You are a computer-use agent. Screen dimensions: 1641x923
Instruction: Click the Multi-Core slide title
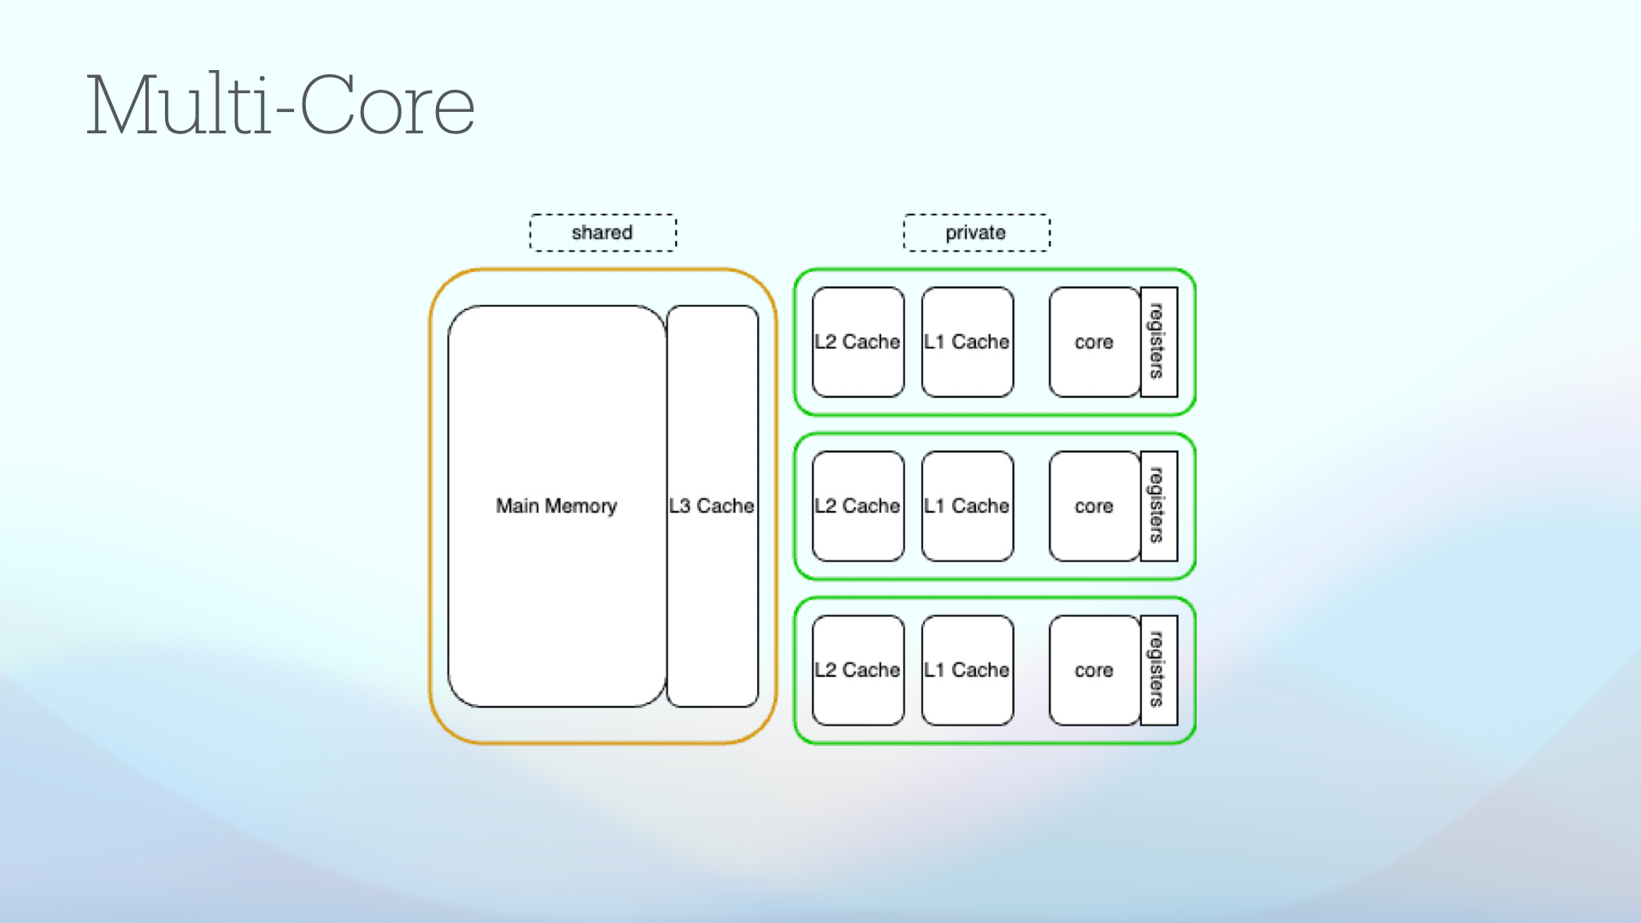coord(280,106)
